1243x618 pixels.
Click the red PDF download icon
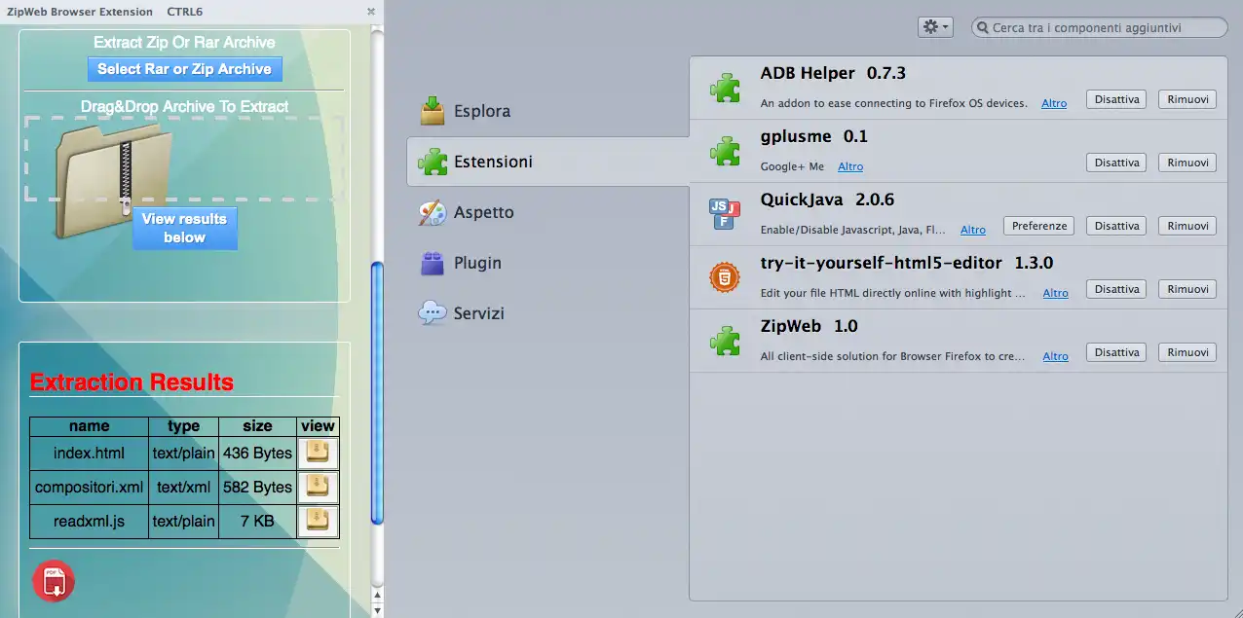pos(54,580)
